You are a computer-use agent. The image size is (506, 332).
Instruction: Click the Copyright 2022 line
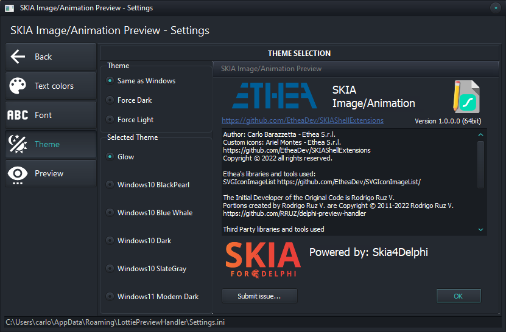pos(278,158)
